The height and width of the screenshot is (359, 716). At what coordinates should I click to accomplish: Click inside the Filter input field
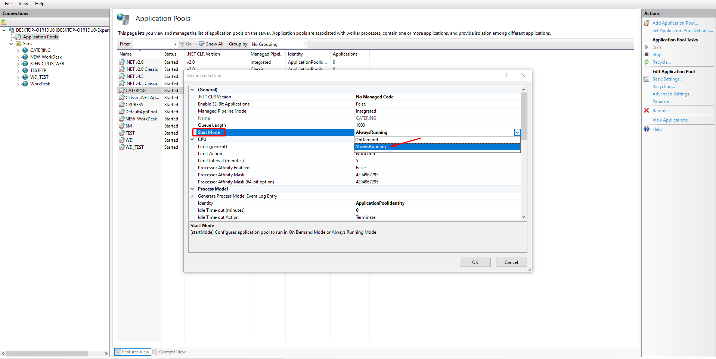(x=153, y=44)
